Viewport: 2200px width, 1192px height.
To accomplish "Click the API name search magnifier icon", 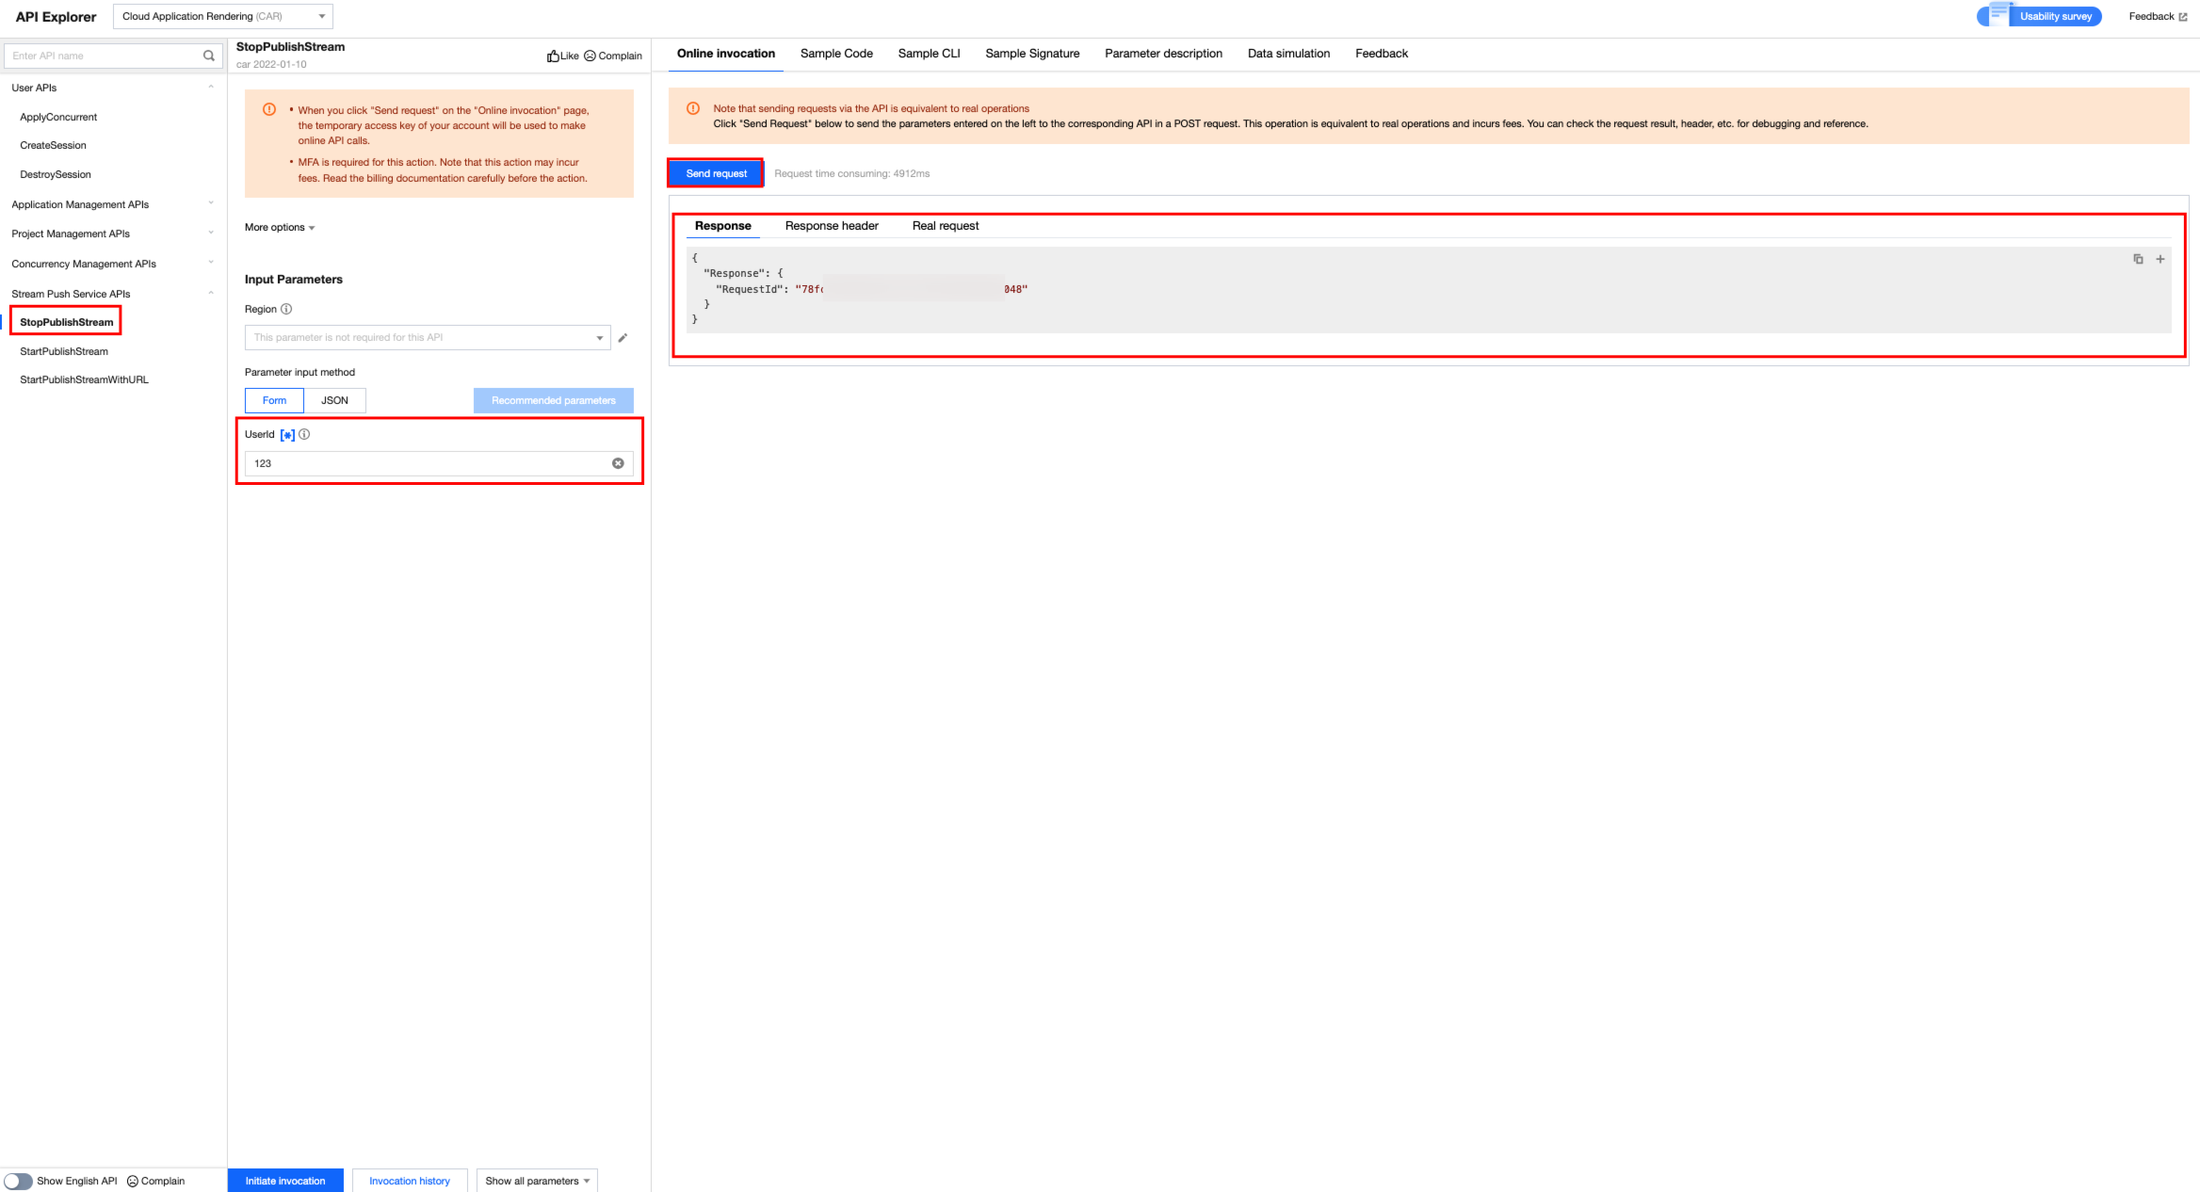I will (208, 56).
